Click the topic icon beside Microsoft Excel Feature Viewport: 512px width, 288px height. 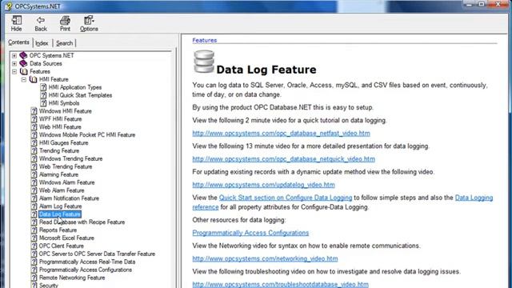(x=34, y=238)
